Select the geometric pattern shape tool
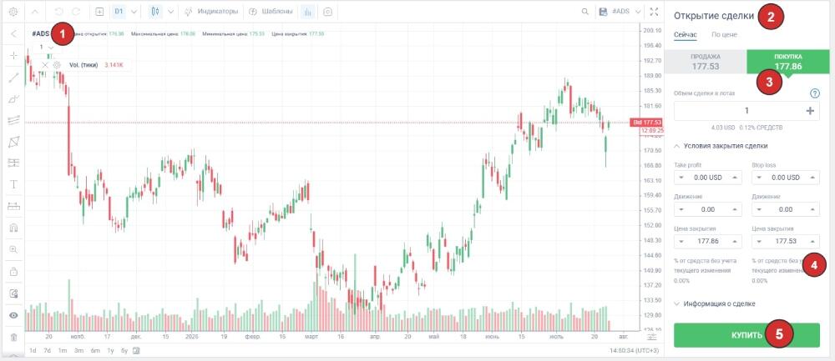 (14, 142)
